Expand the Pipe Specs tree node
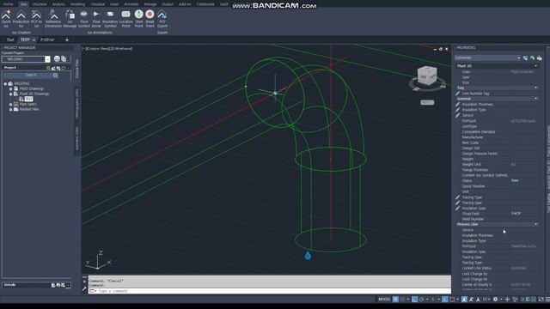The width and height of the screenshot is (550, 309). click(x=10, y=105)
